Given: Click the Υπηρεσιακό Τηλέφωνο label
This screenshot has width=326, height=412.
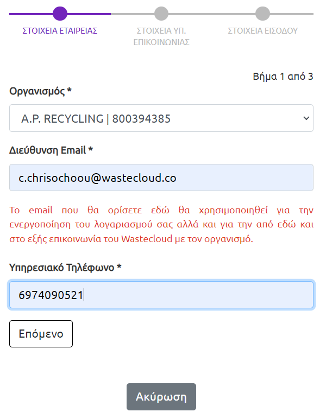Looking at the screenshot, I should pyautogui.click(x=65, y=267).
